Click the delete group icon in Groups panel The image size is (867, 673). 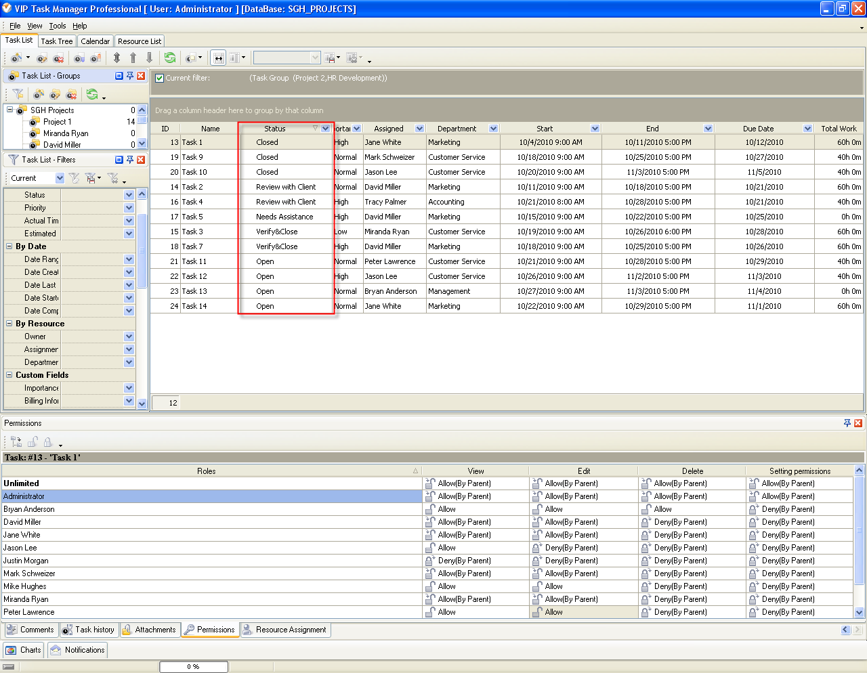tap(71, 94)
